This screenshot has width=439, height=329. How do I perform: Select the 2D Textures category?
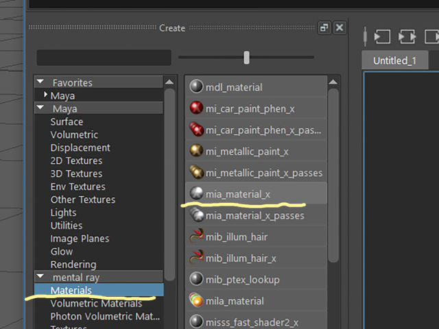point(76,160)
